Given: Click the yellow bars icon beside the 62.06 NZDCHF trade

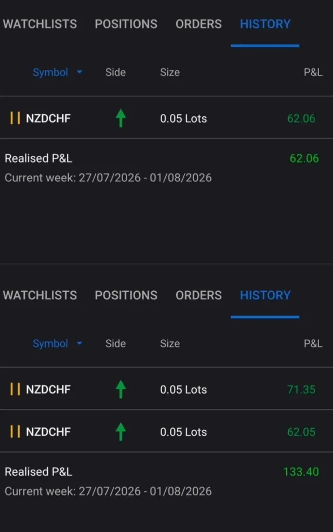Looking at the screenshot, I should click(15, 118).
